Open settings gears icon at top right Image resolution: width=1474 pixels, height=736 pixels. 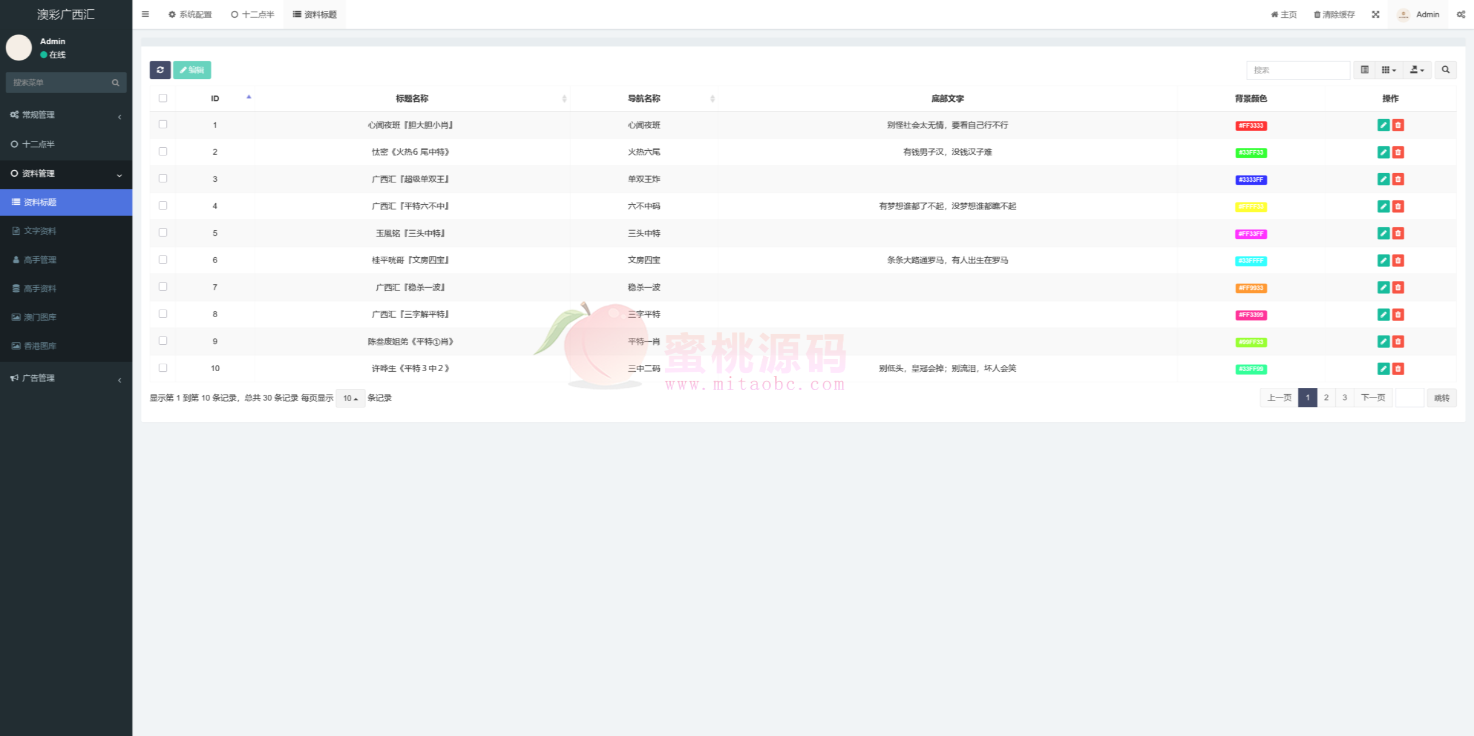(x=1461, y=14)
